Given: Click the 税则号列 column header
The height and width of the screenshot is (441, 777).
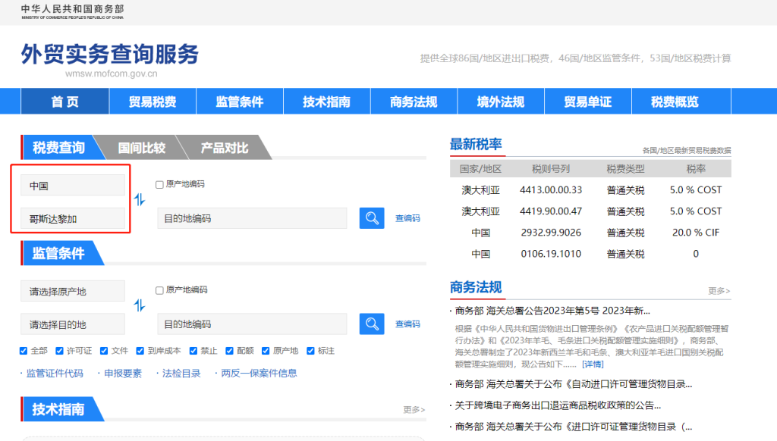Looking at the screenshot, I should coord(551,169).
